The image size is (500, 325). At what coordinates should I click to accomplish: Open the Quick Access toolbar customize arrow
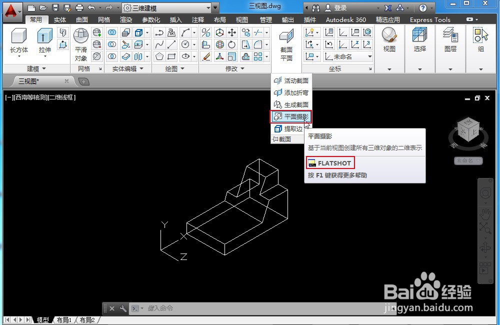tap(215, 7)
